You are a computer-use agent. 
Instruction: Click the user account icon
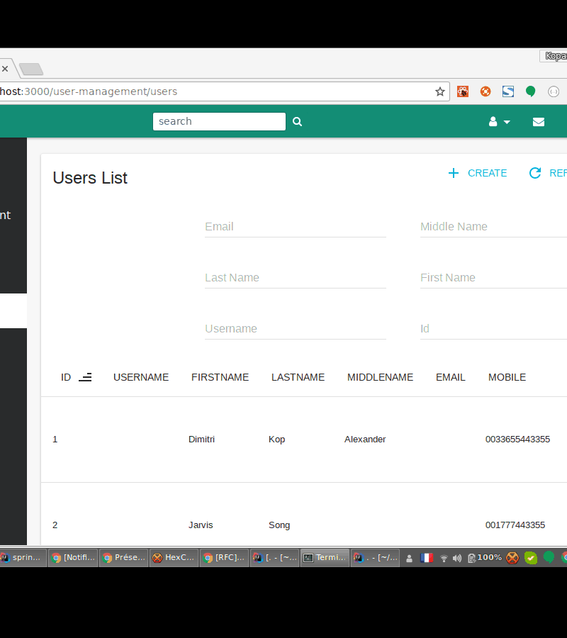pyautogui.click(x=493, y=121)
